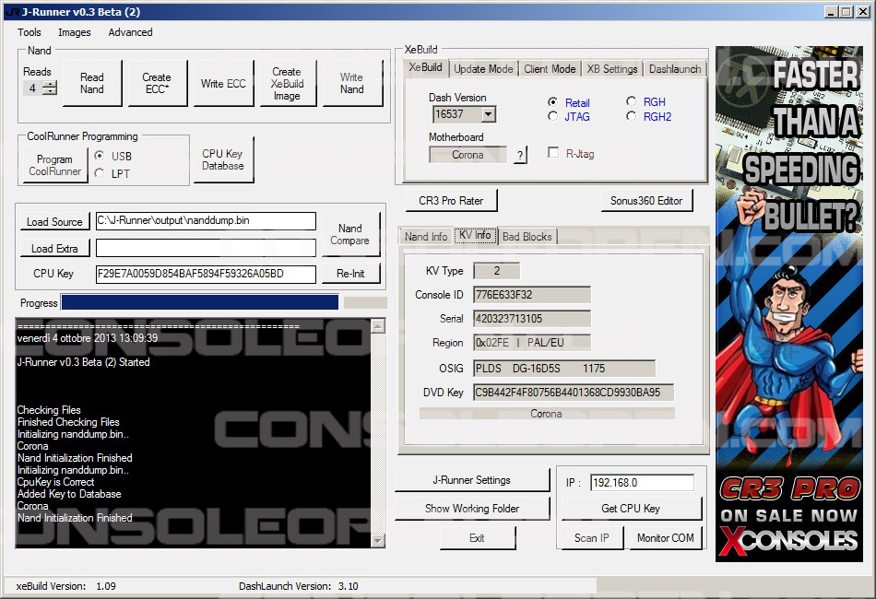Open the CPU Key Database
The height and width of the screenshot is (599, 876).
pyautogui.click(x=222, y=160)
